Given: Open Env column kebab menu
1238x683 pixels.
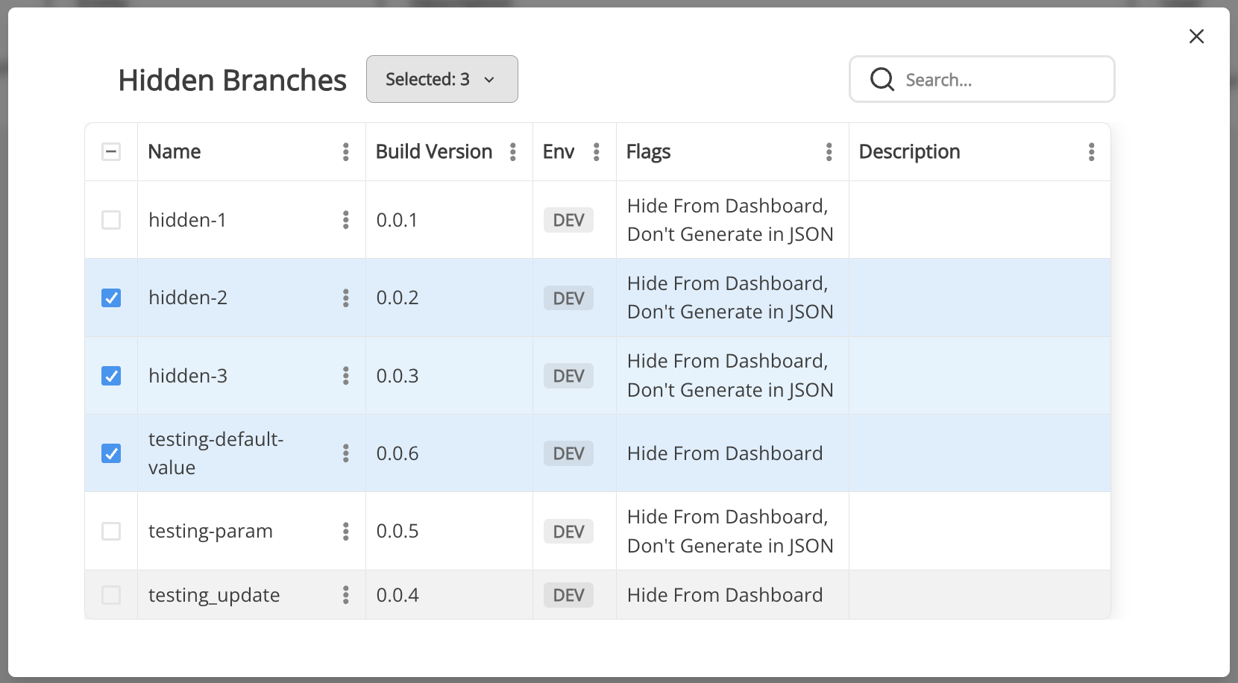Looking at the screenshot, I should (x=596, y=152).
